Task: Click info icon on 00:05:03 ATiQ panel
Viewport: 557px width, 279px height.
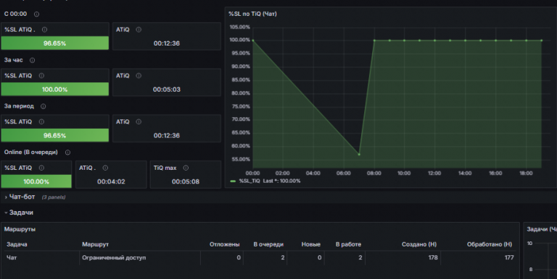Action: tap(139, 76)
